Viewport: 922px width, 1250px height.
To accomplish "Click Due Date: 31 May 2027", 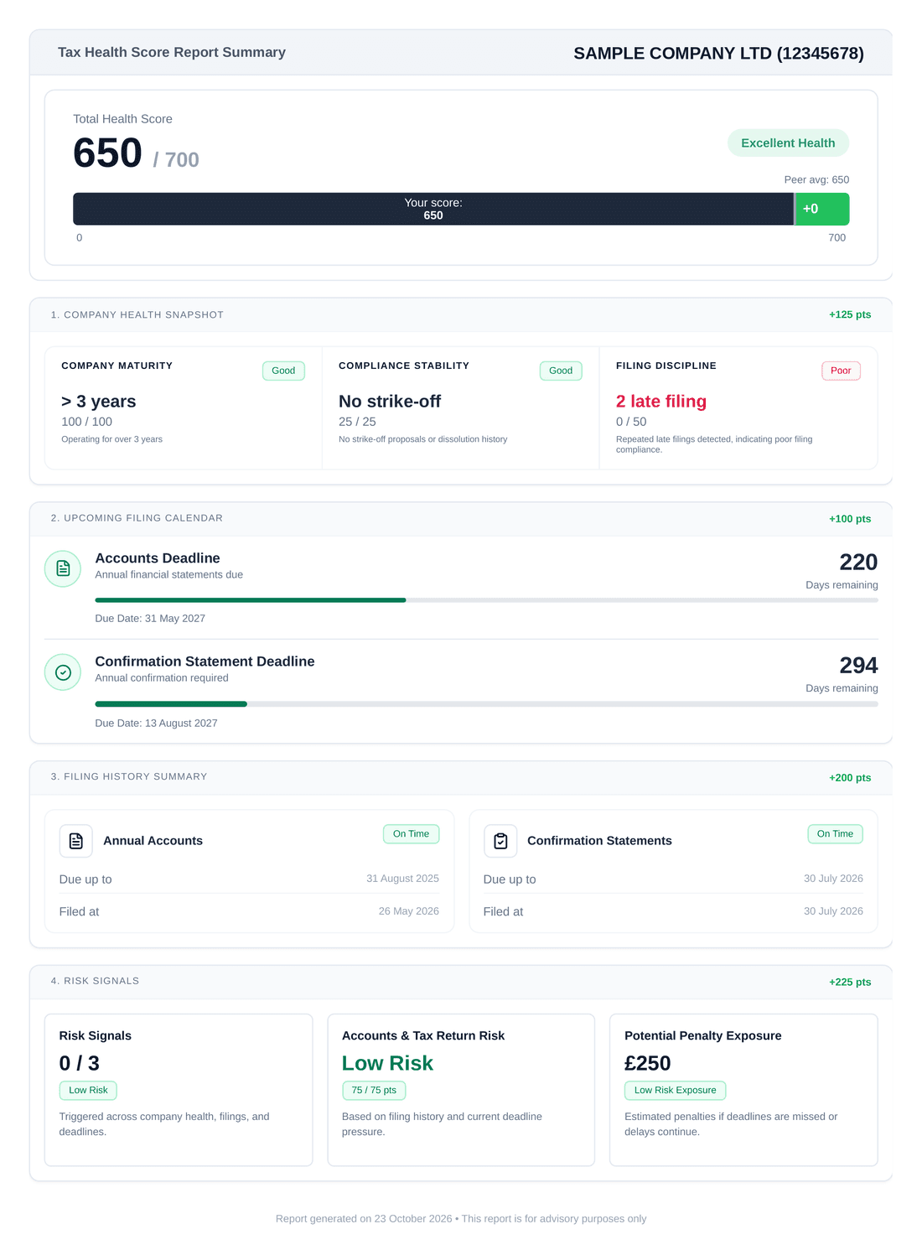I will 150,619.
